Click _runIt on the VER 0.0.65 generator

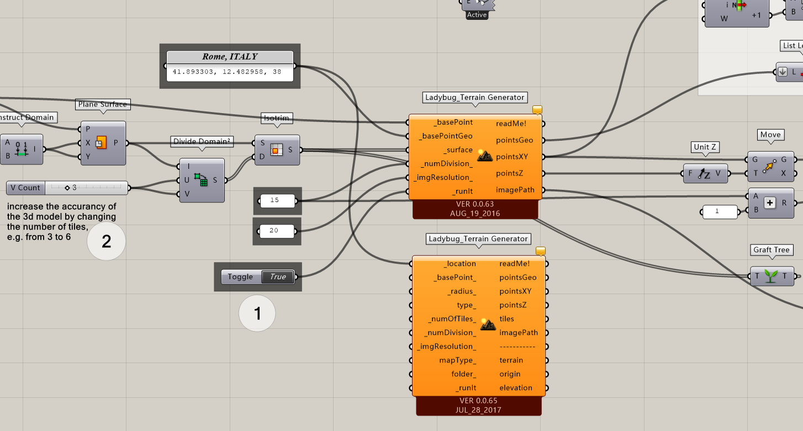(x=465, y=388)
